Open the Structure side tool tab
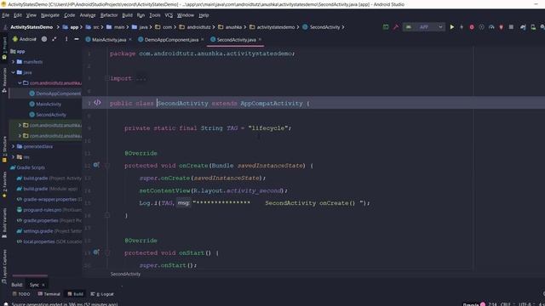This screenshot has height=306, width=545. click(x=4, y=150)
